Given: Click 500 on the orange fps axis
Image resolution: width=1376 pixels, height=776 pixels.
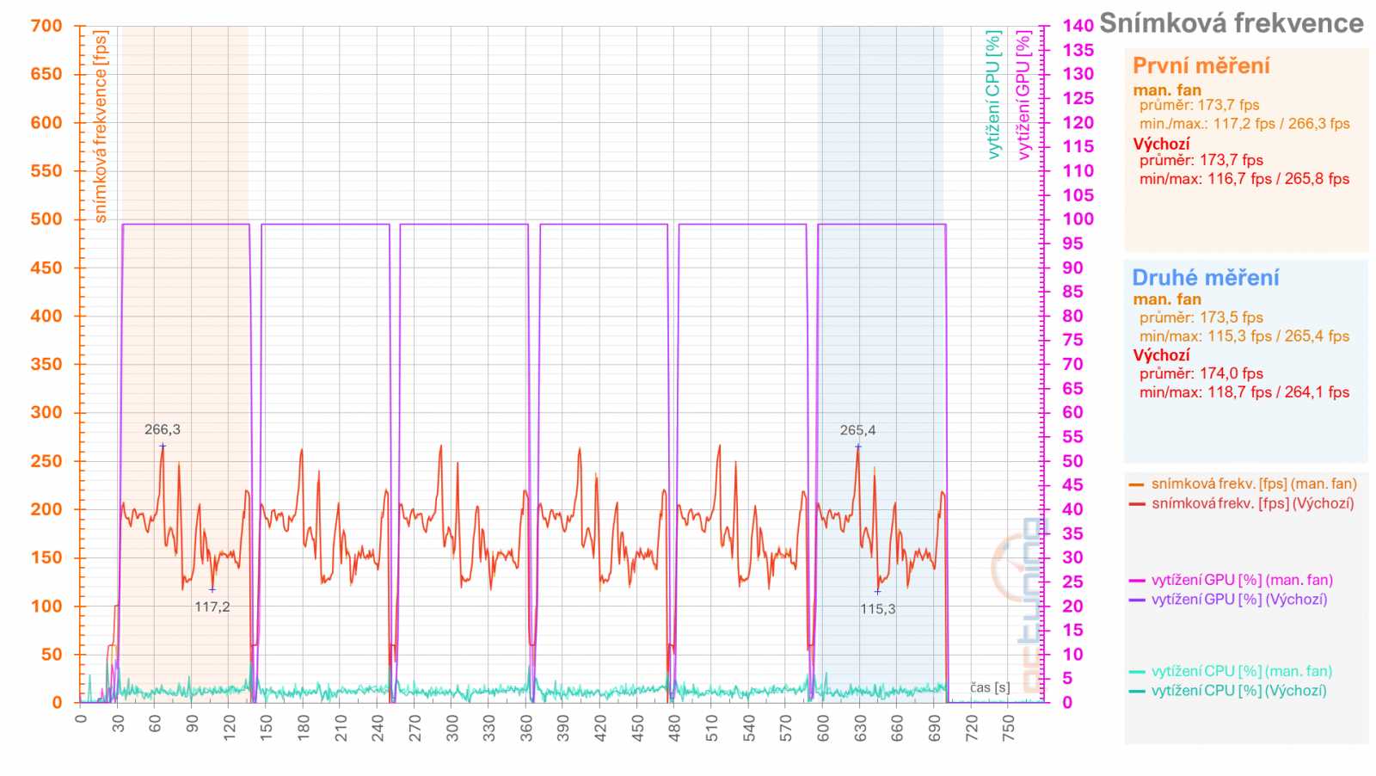Looking at the screenshot, I should coord(46,219).
